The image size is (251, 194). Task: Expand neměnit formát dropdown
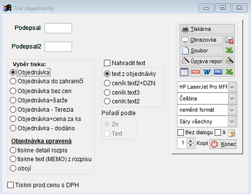point(232,110)
